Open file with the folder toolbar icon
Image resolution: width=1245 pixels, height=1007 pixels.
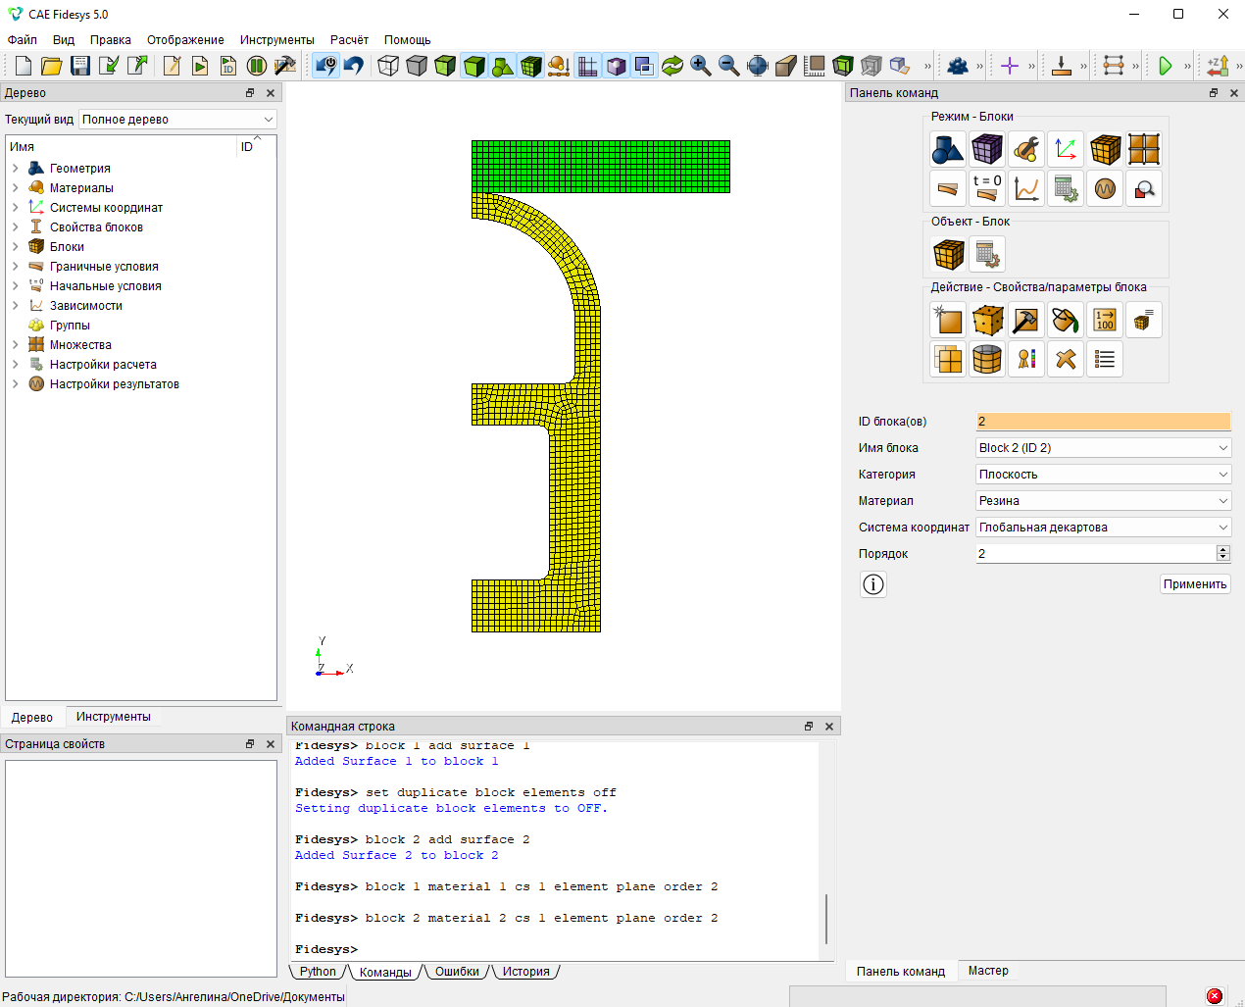[x=52, y=66]
